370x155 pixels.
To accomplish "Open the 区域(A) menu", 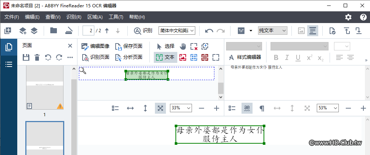I will click(x=95, y=17).
